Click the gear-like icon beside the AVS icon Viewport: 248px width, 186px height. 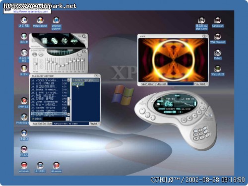coord(64,41)
